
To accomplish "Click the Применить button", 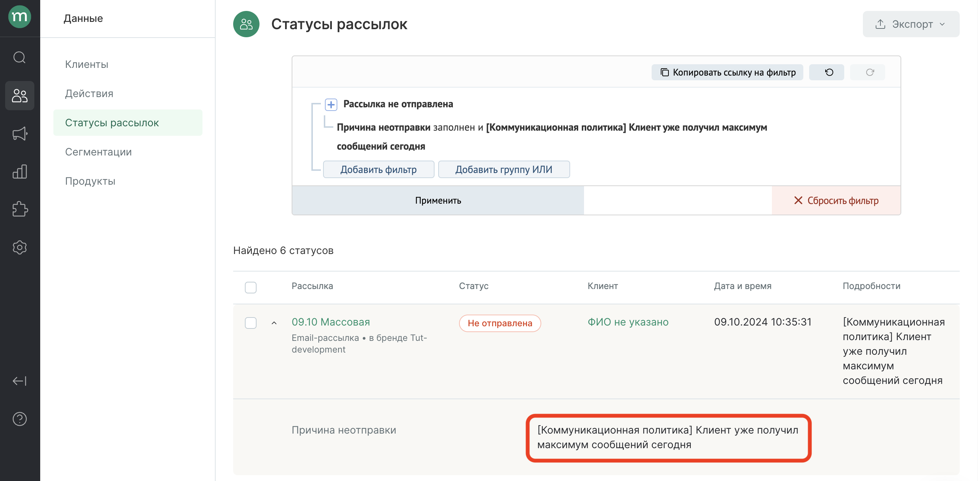I will [x=438, y=200].
